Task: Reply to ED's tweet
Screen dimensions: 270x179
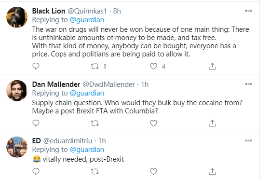Action: coord(36,171)
